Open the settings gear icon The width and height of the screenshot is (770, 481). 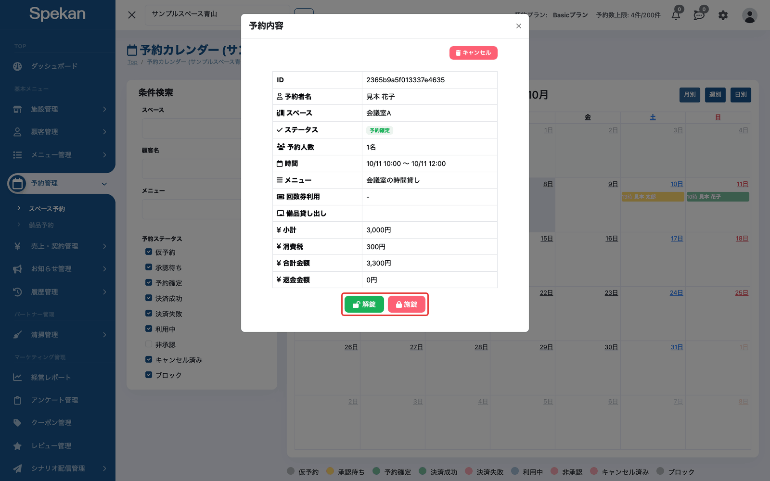tap(723, 15)
